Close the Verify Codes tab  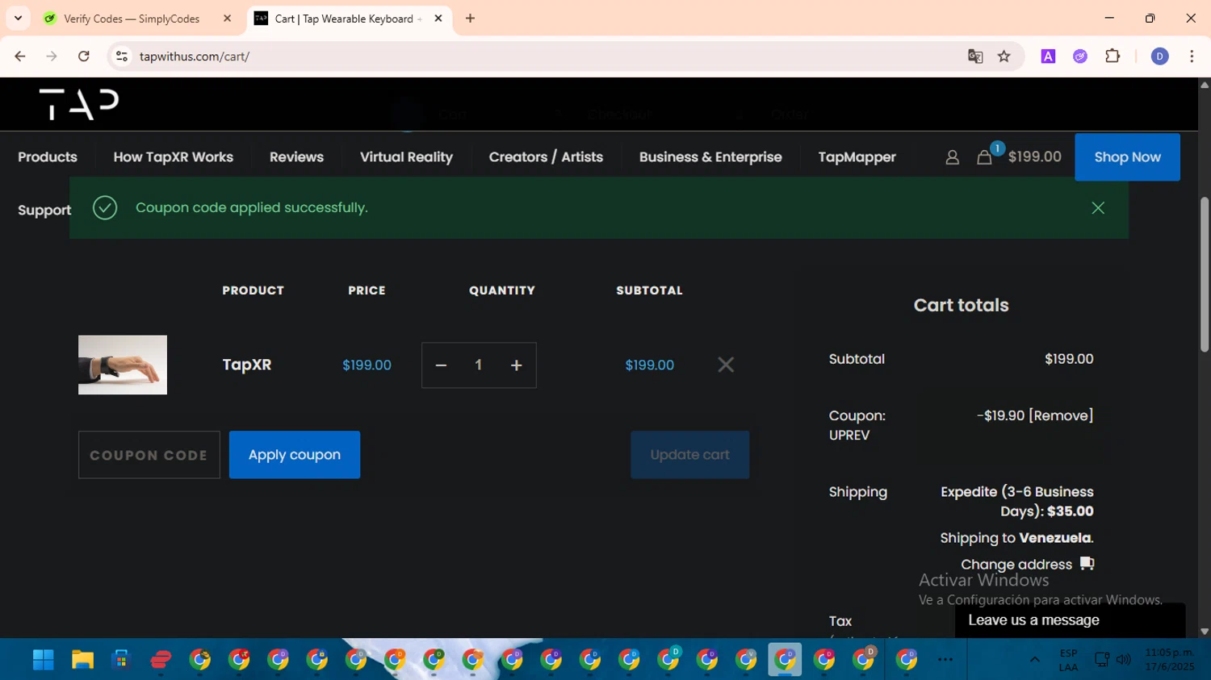point(227,19)
